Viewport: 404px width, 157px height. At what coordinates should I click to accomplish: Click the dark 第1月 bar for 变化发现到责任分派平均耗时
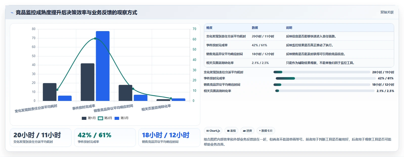[50, 92]
